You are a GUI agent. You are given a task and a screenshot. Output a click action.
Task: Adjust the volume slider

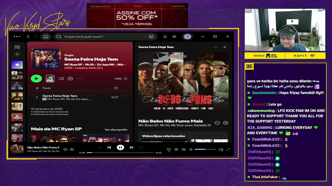click(205, 149)
